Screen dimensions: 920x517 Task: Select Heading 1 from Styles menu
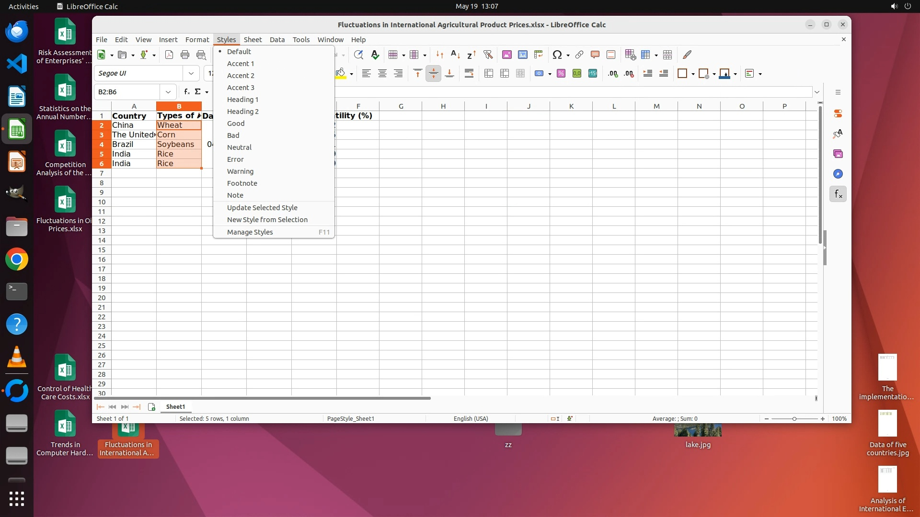coord(242,100)
